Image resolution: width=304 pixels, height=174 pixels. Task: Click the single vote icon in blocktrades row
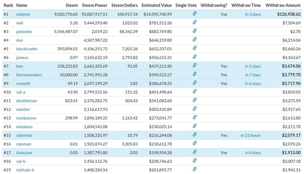tap(195, 48)
